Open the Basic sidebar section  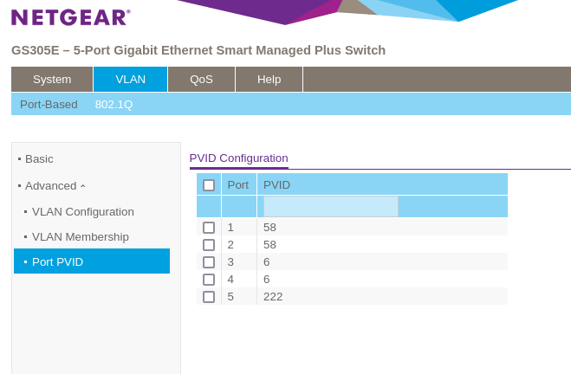tap(39, 158)
